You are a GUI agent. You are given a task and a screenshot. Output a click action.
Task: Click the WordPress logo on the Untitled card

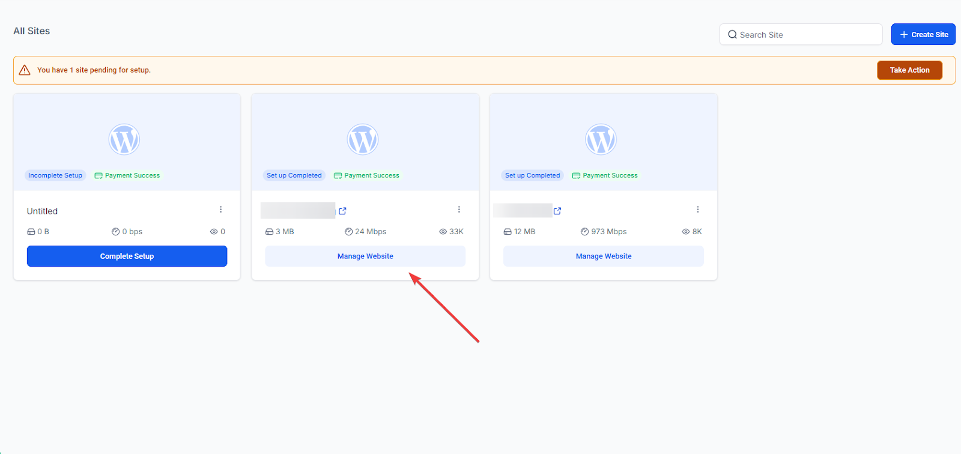click(x=124, y=139)
